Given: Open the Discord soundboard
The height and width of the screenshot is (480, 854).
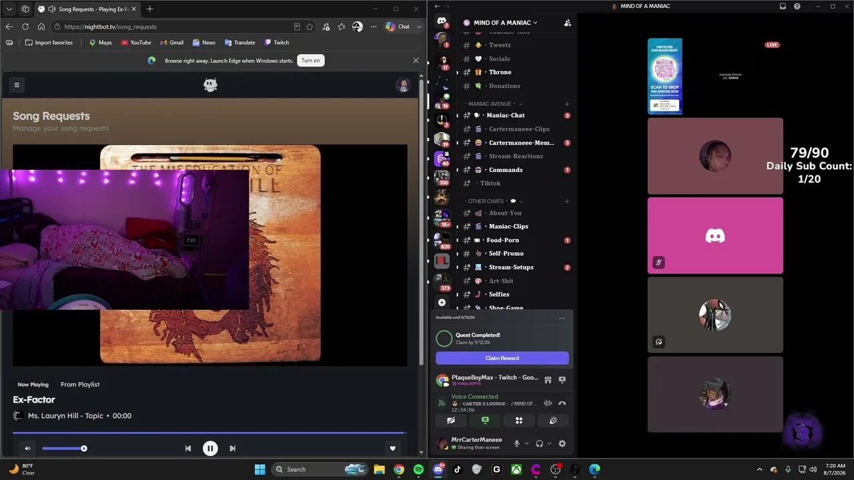Looking at the screenshot, I should pos(553,421).
